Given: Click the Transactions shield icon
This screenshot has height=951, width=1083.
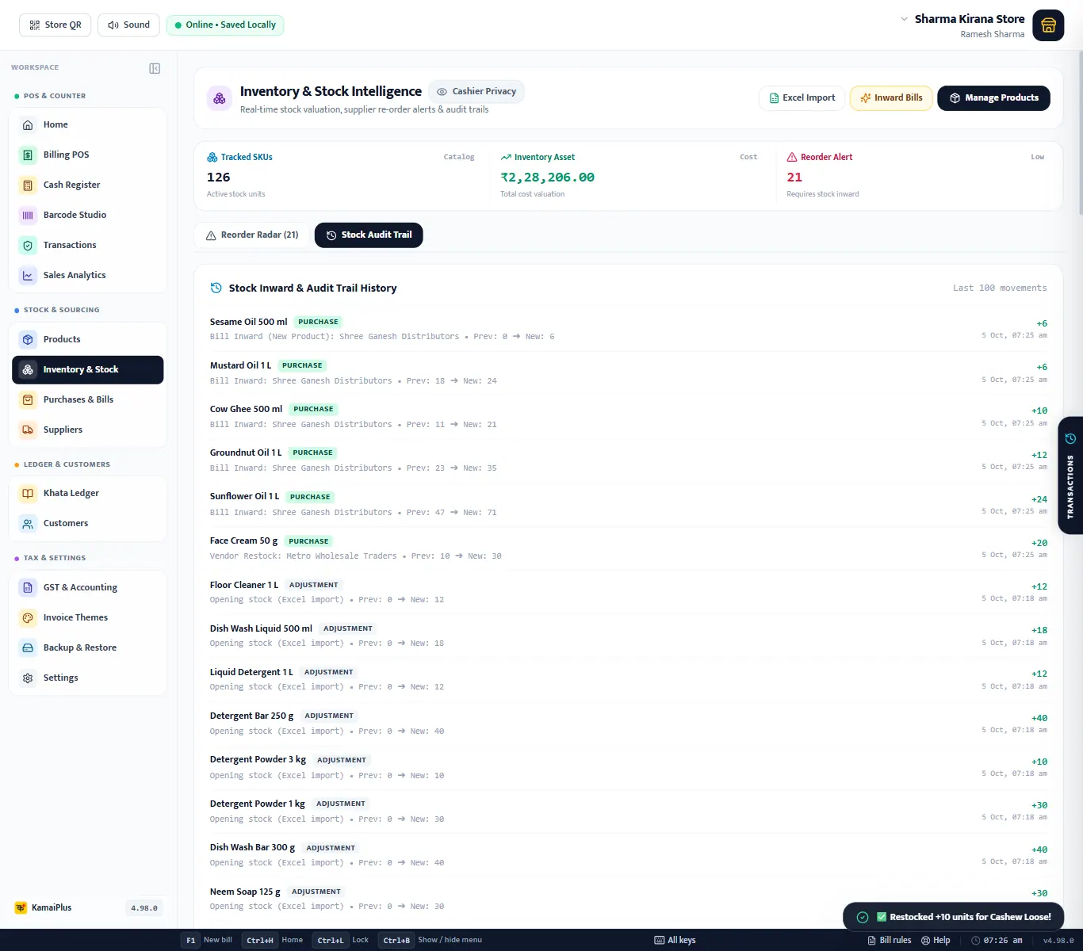Looking at the screenshot, I should click(x=28, y=245).
